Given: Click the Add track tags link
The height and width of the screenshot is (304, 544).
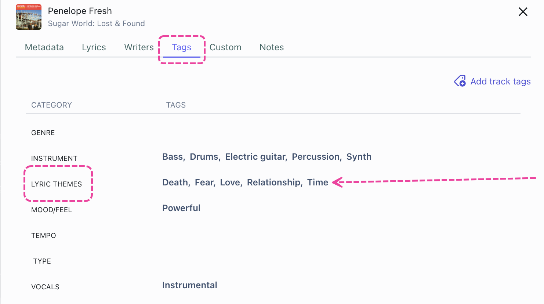Looking at the screenshot, I should click(x=500, y=81).
